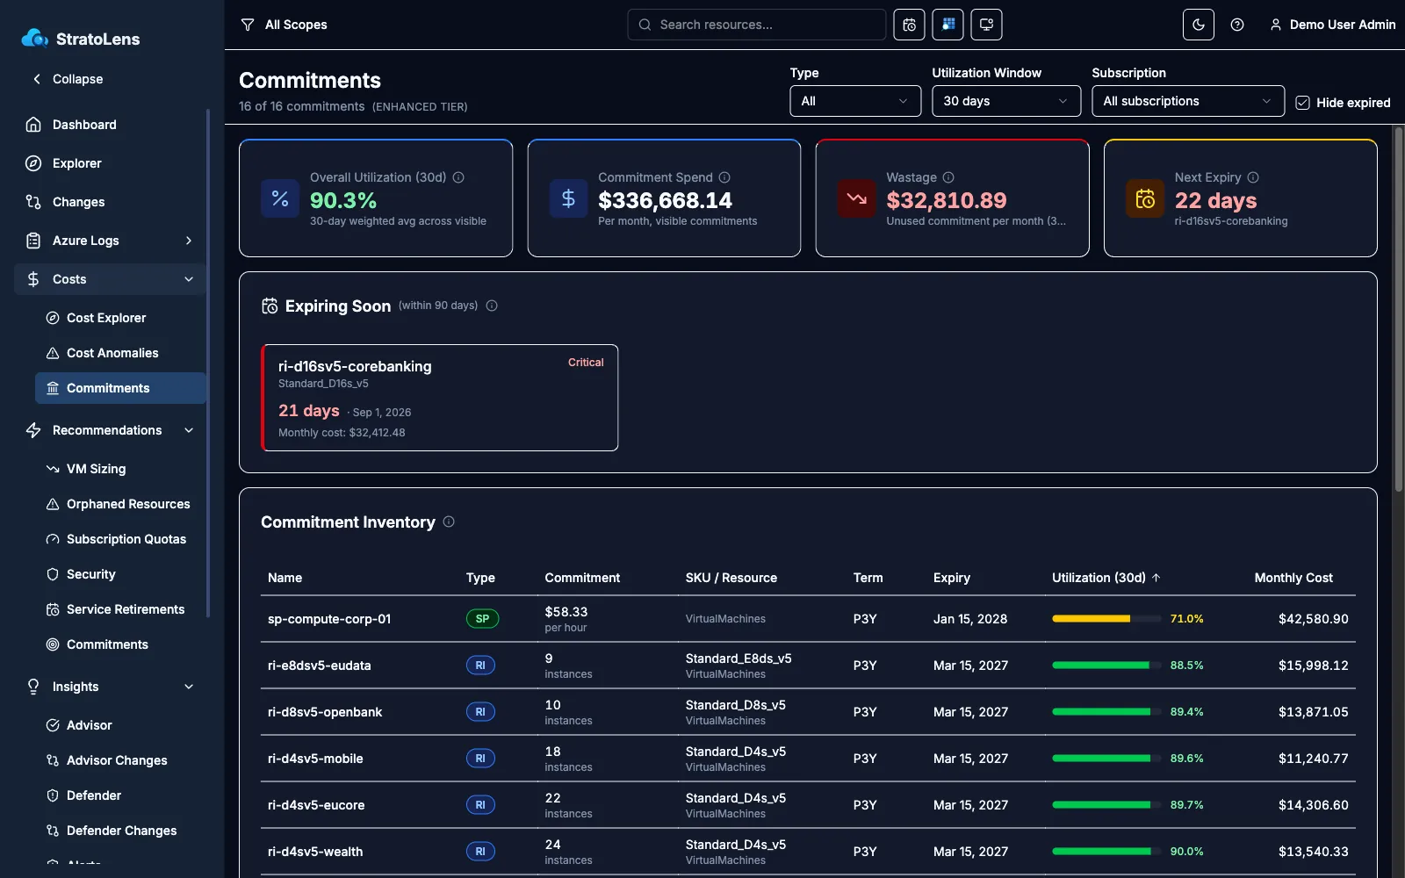Open the Utilization Window dropdown
This screenshot has width=1405, height=878.
click(x=1006, y=101)
